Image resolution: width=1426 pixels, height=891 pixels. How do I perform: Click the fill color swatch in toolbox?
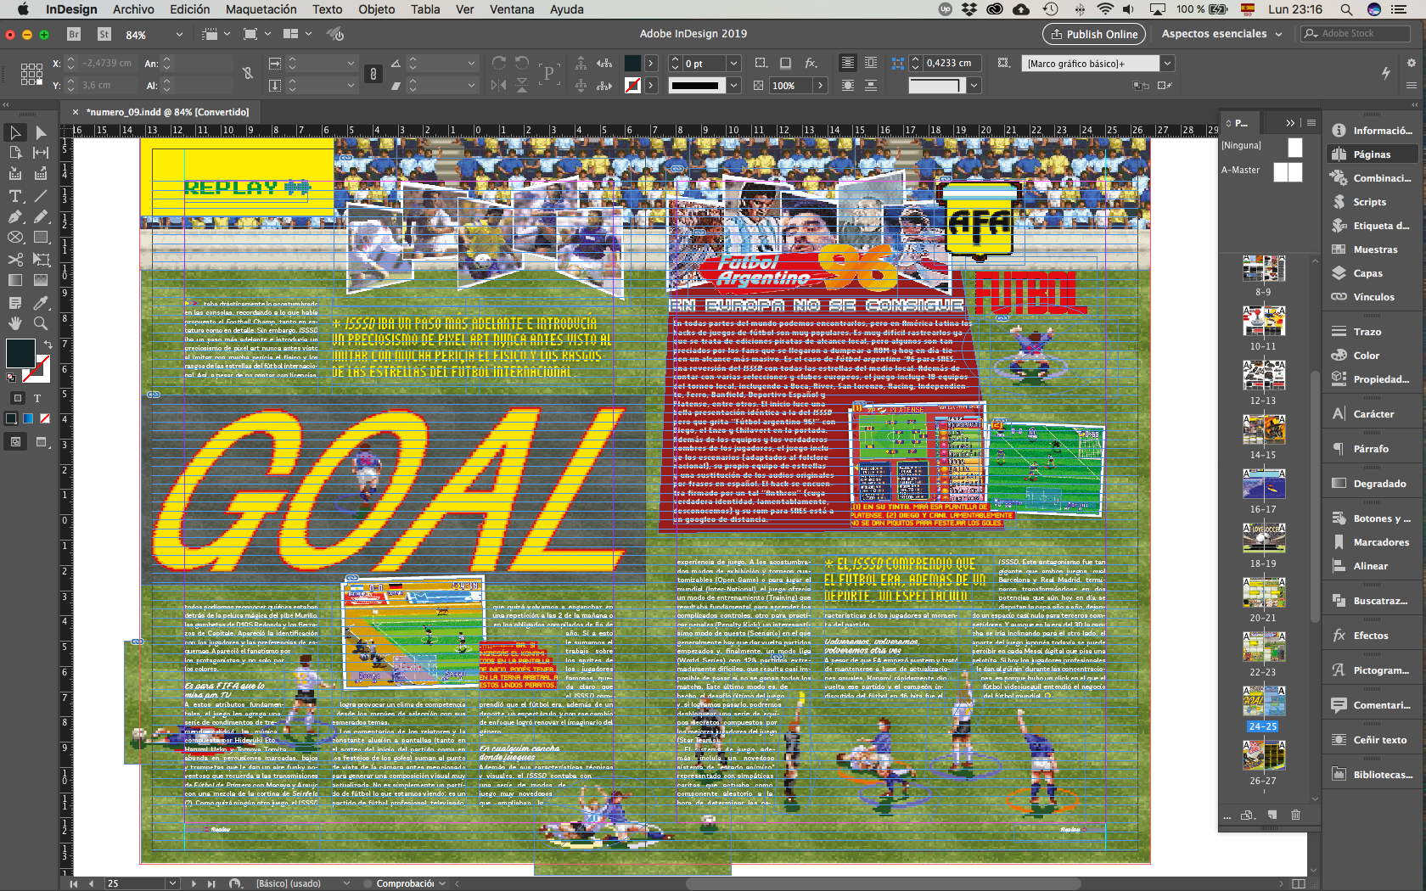coord(20,353)
